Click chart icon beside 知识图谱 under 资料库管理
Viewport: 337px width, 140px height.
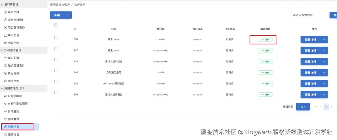click(x=6, y=35)
